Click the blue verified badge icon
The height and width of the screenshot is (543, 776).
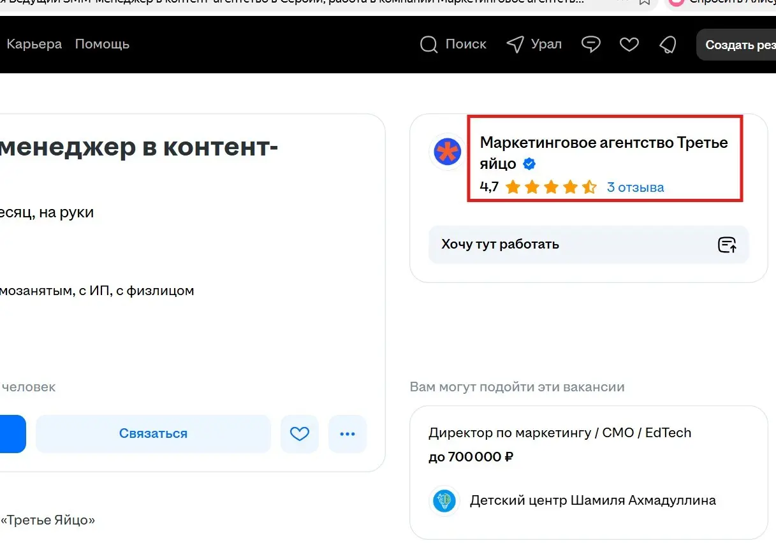point(529,164)
